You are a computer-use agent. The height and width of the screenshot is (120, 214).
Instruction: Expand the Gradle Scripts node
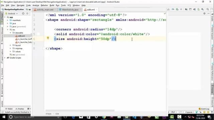pos(5,58)
